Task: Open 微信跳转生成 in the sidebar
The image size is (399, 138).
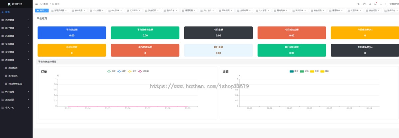Action: coord(16,83)
